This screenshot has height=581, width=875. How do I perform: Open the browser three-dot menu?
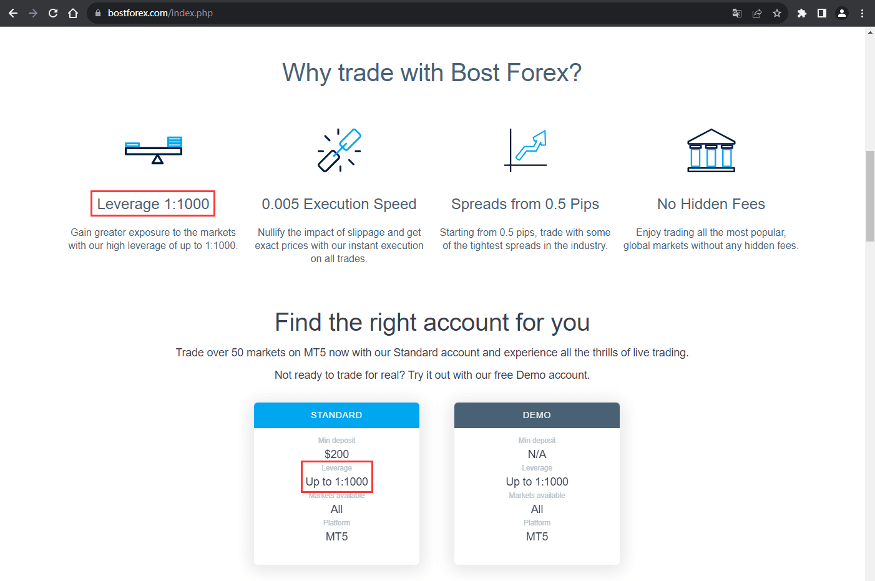(862, 13)
